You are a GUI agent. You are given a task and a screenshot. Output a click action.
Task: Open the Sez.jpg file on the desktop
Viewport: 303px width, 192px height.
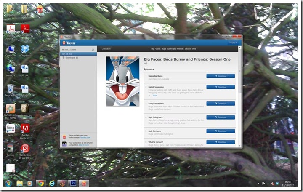point(11,150)
